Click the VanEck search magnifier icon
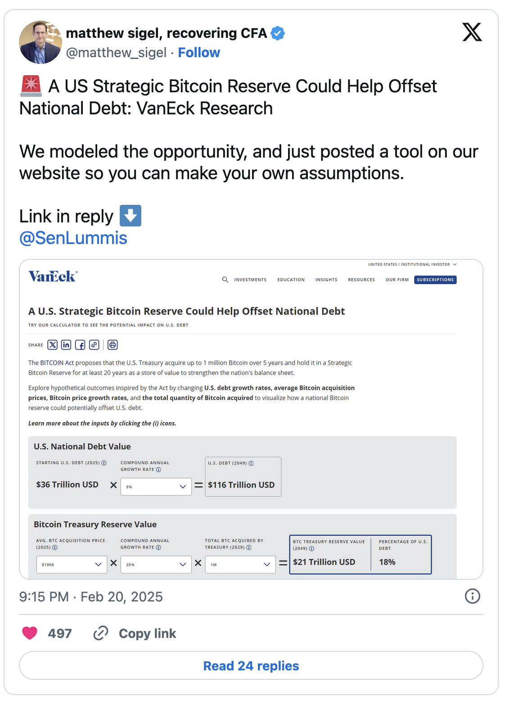This screenshot has height=705, width=505. tap(225, 280)
